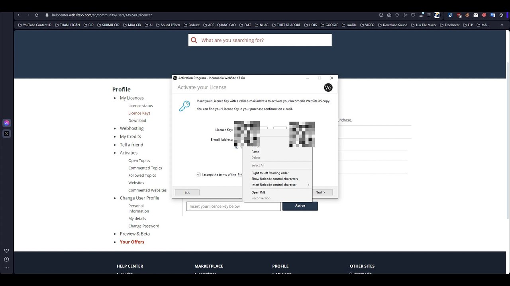
Task: Click the cookie extension icon
Action: (467, 15)
